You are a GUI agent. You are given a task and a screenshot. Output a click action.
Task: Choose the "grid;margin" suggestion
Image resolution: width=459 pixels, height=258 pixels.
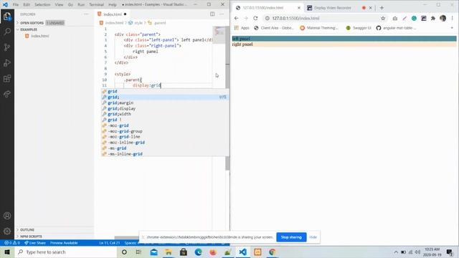(164, 102)
